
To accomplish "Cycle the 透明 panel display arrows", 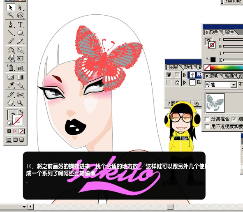I will (x=207, y=76).
